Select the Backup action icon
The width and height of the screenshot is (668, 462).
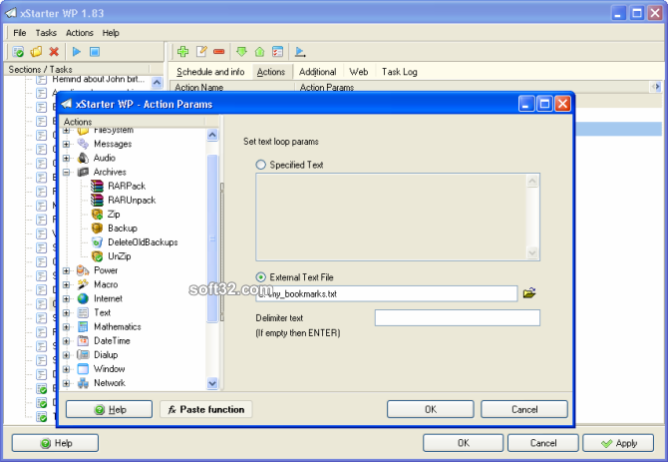click(97, 229)
